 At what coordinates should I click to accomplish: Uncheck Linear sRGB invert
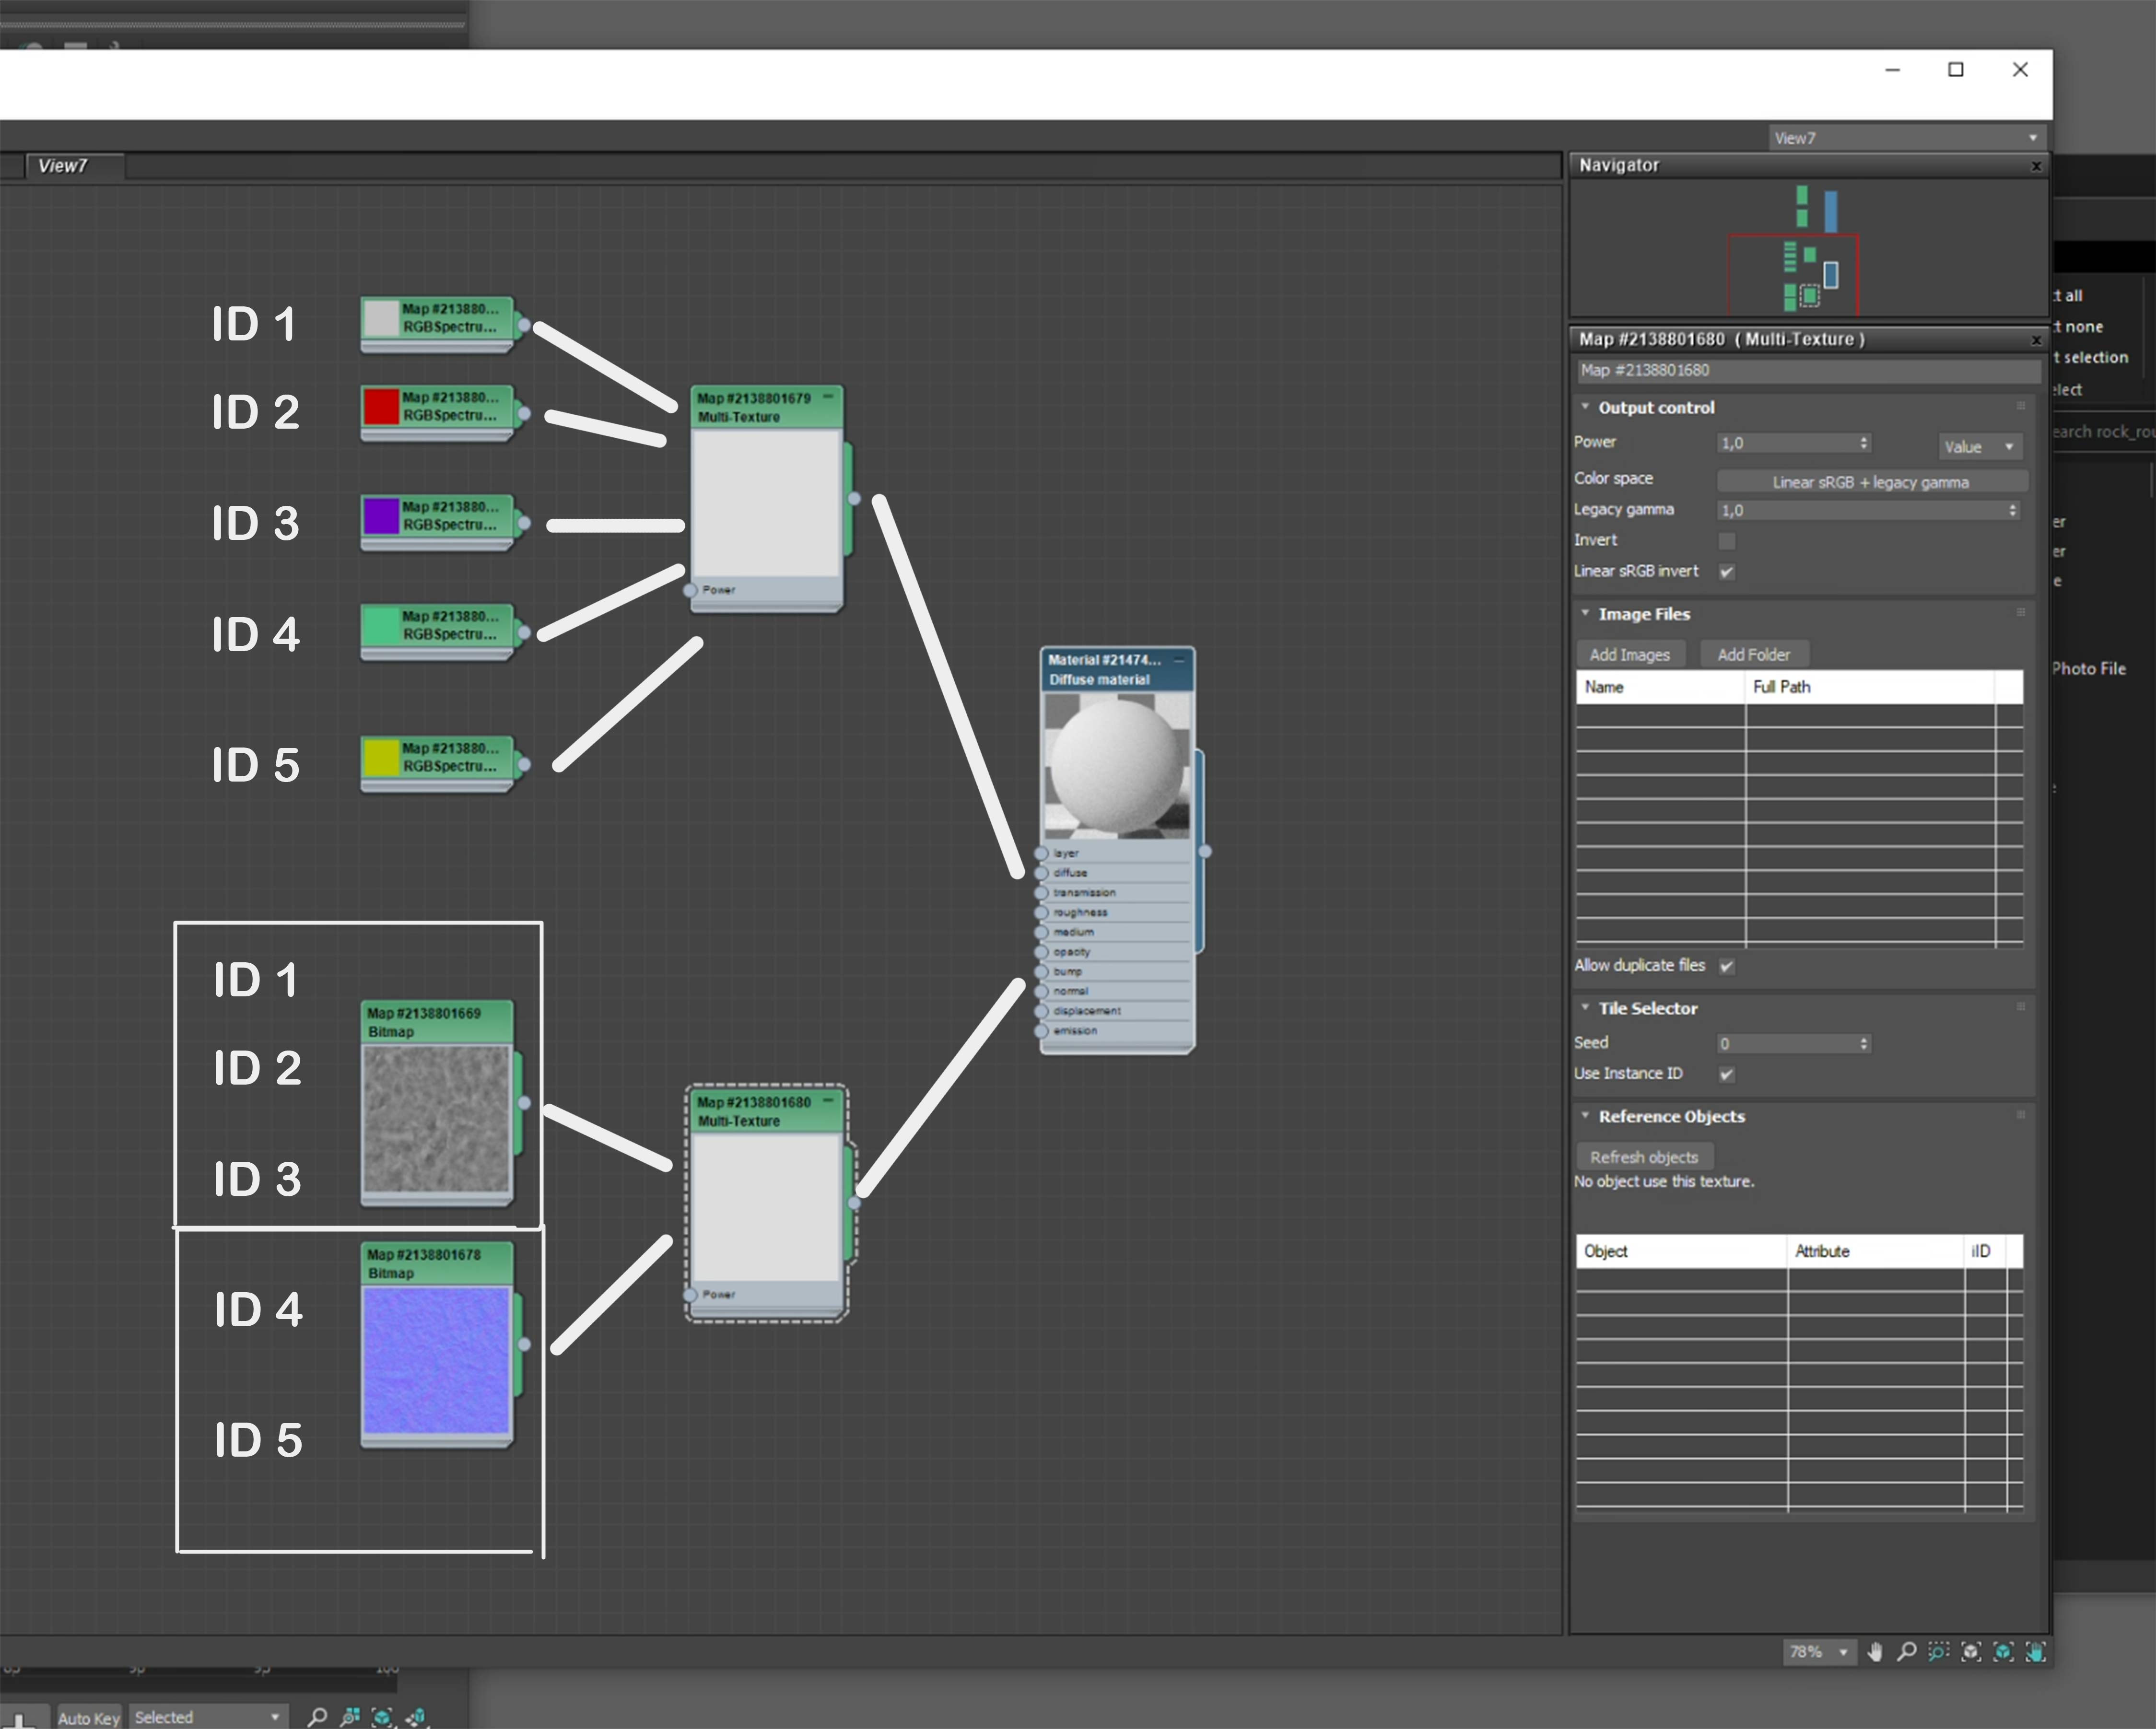pyautogui.click(x=1727, y=572)
